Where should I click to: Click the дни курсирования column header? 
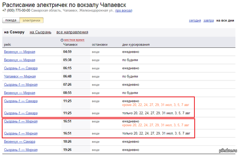point(136,45)
